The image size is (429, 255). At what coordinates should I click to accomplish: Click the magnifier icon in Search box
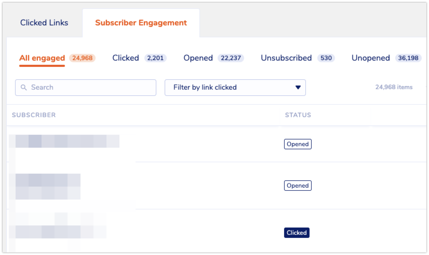[x=24, y=88]
